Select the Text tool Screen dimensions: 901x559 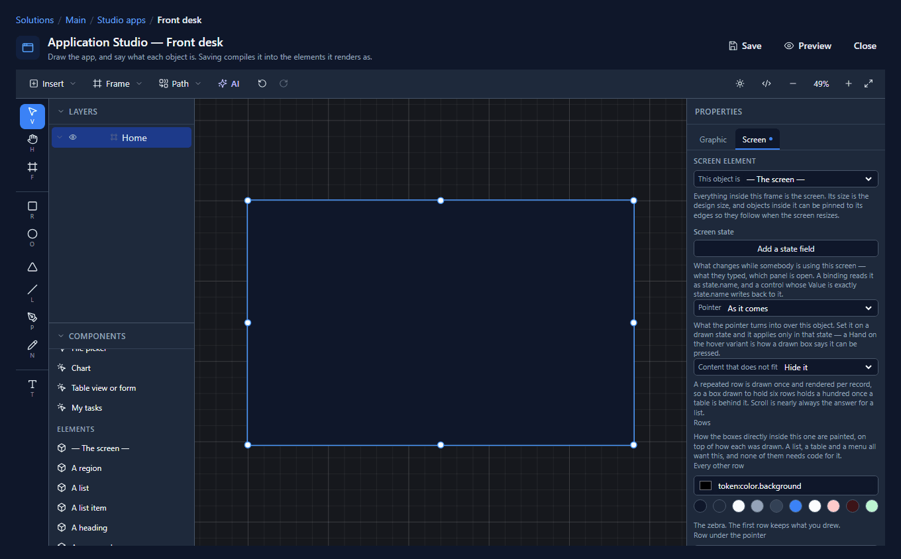(32, 388)
